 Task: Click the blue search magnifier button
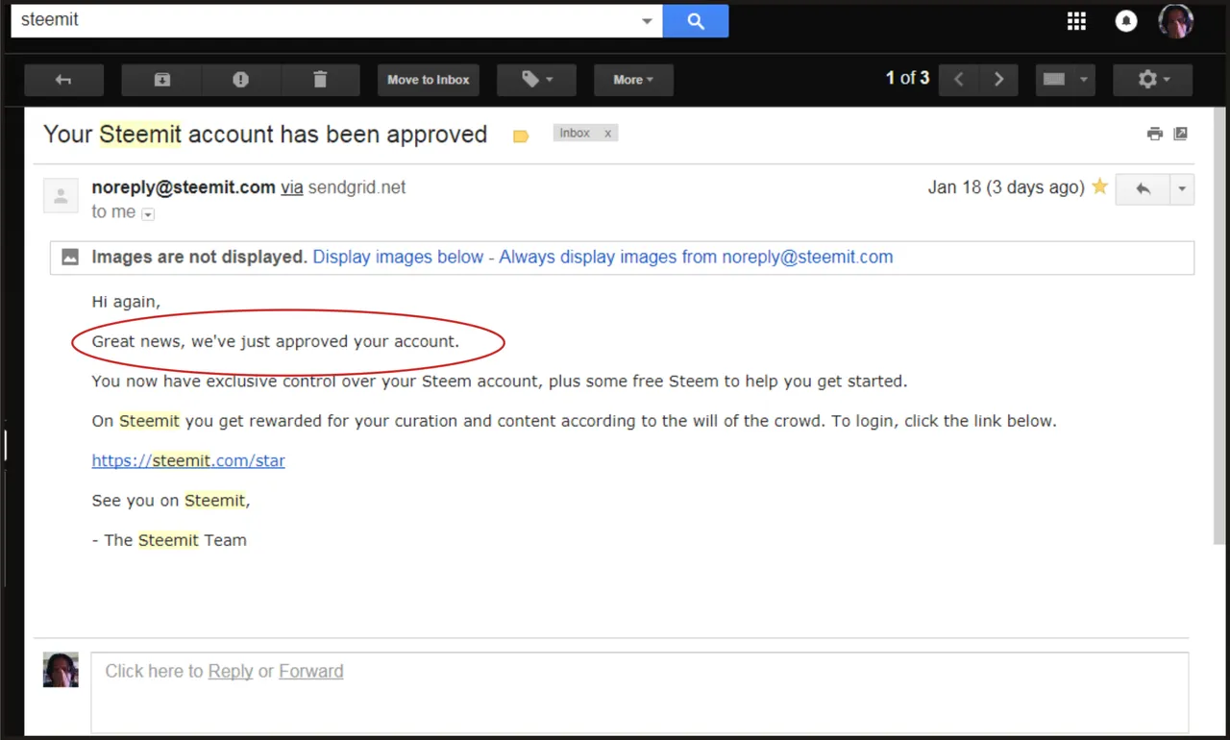696,21
